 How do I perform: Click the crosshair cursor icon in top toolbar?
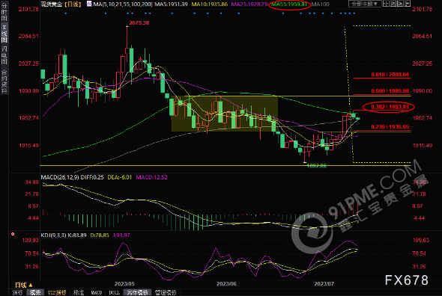[x=386, y=4]
